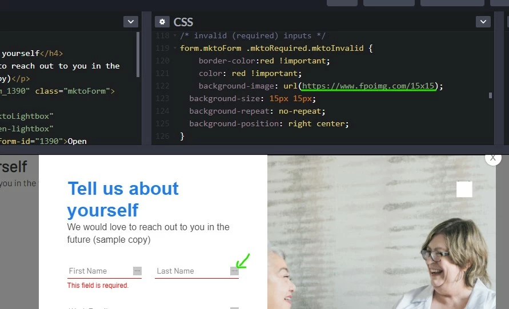Click the 'Tell us about yourself' heading
The image size is (509, 309).
coord(123,199)
